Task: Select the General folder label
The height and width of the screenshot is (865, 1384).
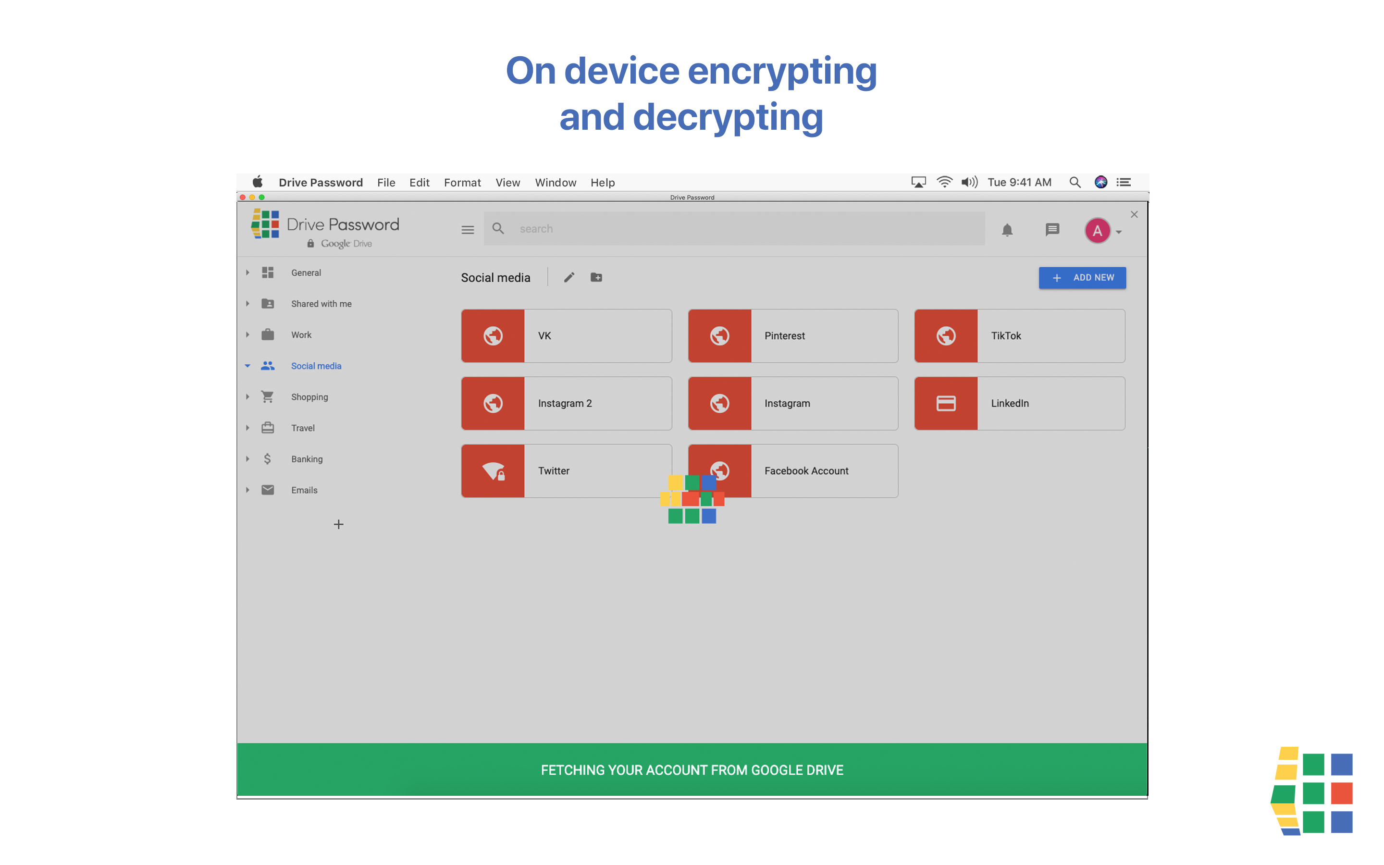Action: 306,273
